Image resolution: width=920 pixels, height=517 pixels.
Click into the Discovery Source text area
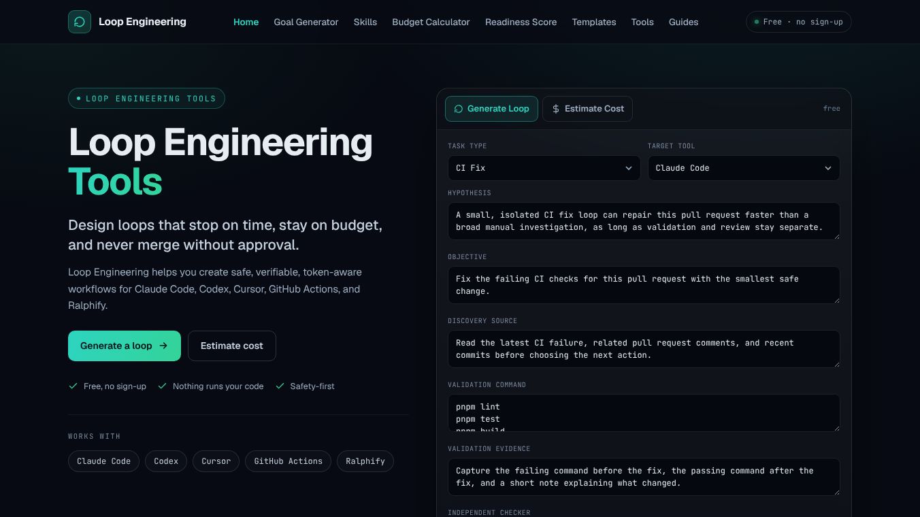coord(644,349)
